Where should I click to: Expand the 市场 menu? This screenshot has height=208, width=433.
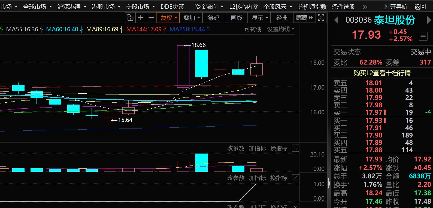tap(9, 7)
